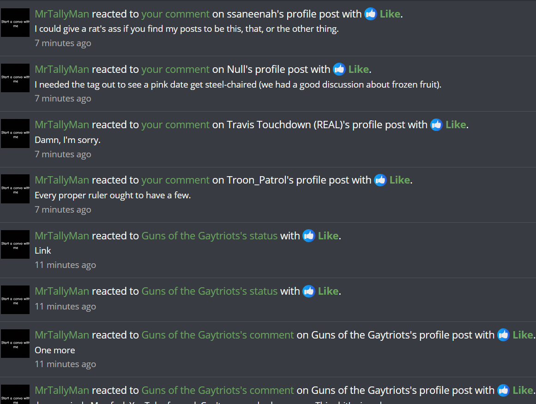Click Like thumbs-up icon in Troon_Patrol notification
Image resolution: width=536 pixels, height=404 pixels.
(x=380, y=180)
